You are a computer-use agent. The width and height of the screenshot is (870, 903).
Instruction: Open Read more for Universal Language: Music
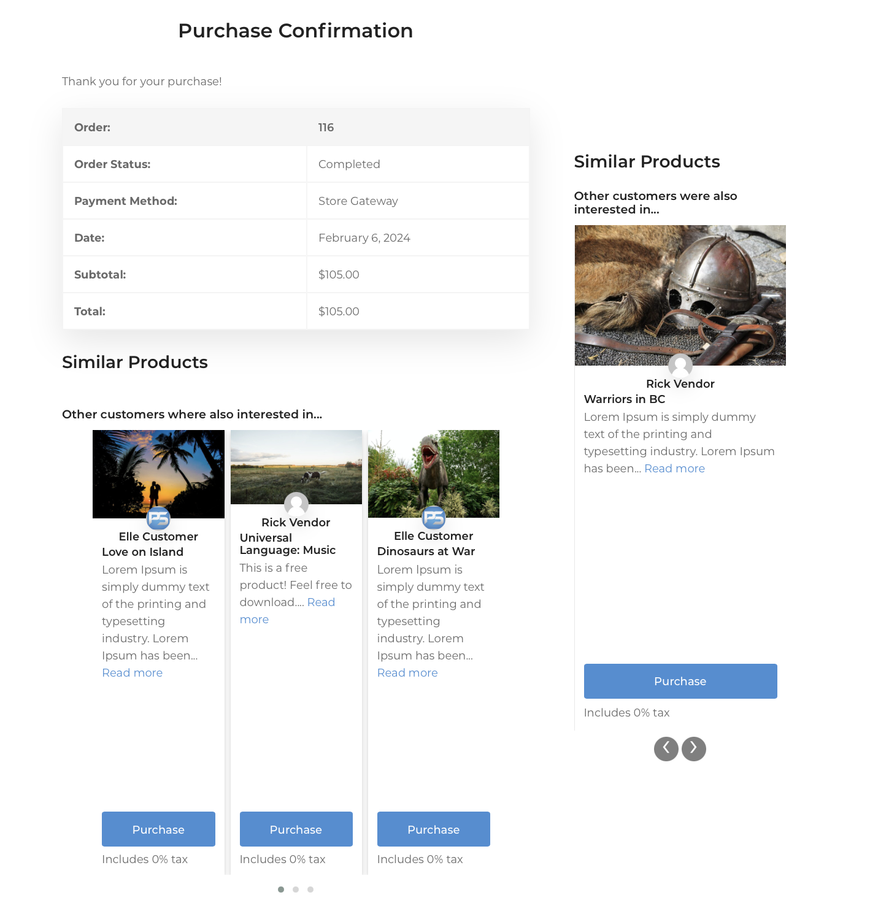click(321, 602)
